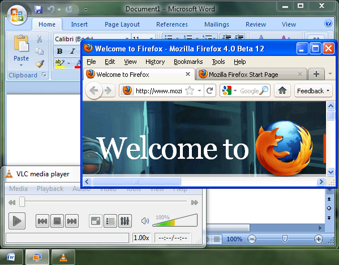Open Firefox Bookmarks menu

coord(188,62)
